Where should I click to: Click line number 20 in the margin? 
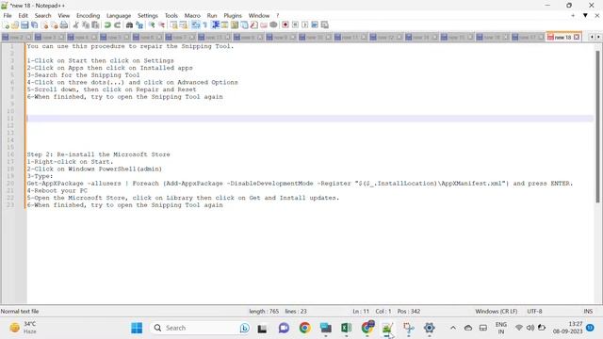pos(10,184)
